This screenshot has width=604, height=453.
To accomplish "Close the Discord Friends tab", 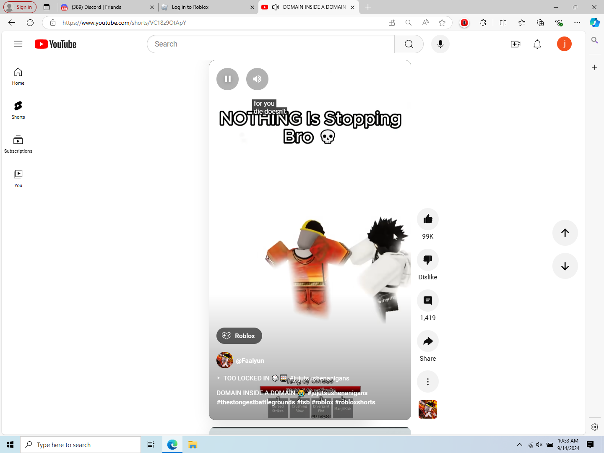I will click(152, 7).
